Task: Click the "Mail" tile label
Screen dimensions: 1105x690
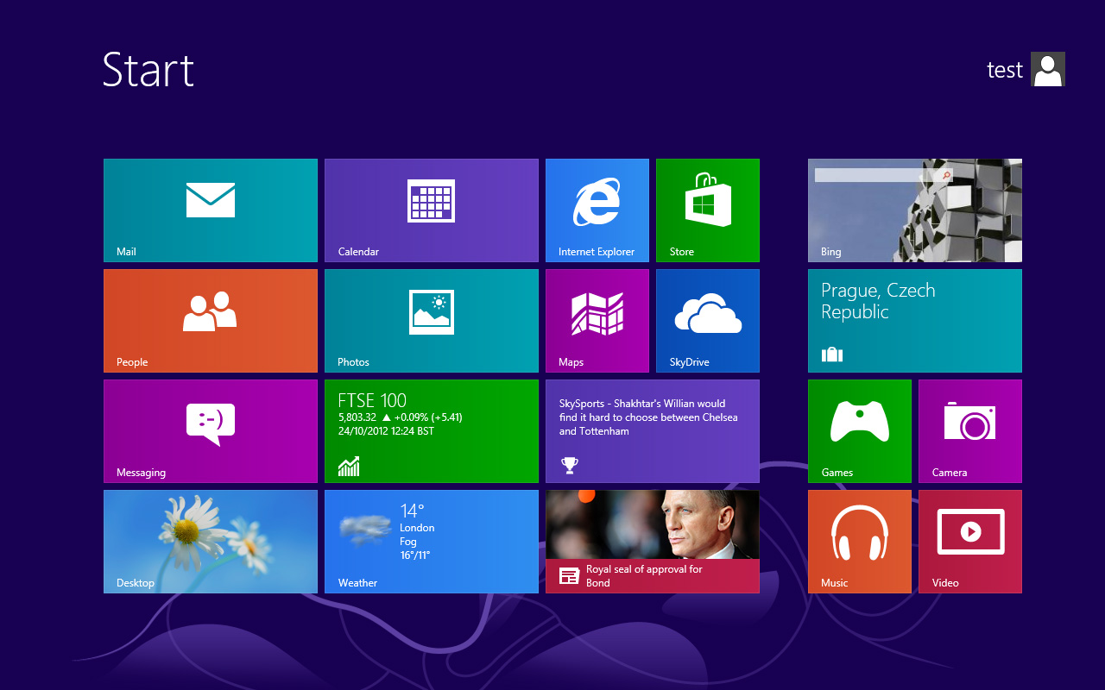Action: tap(126, 252)
